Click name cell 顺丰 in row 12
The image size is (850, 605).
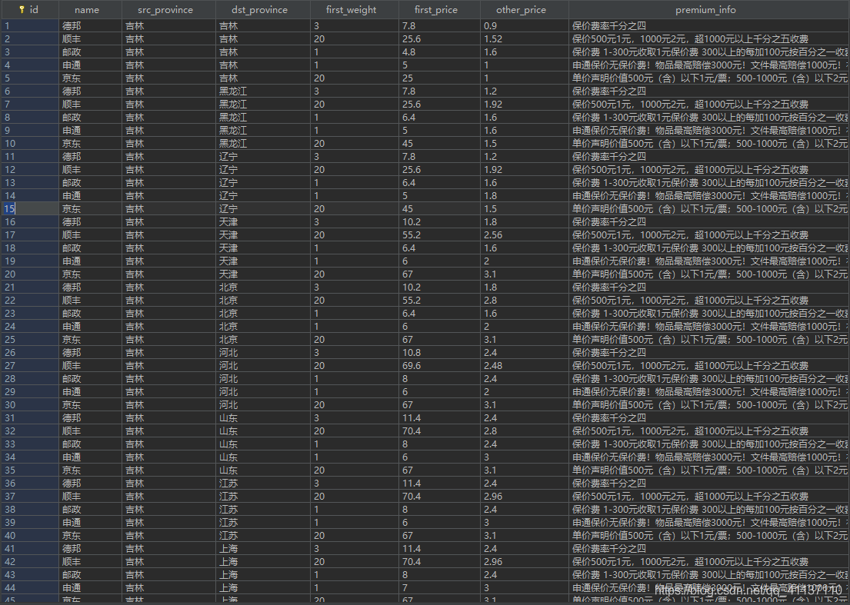coord(91,170)
